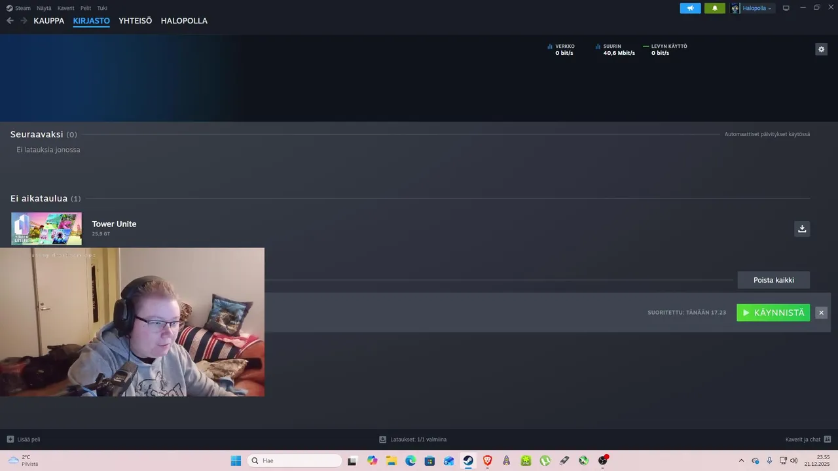This screenshot has height=471, width=838.
Task: Click Kaverit ja chat text
Action: coord(803,440)
